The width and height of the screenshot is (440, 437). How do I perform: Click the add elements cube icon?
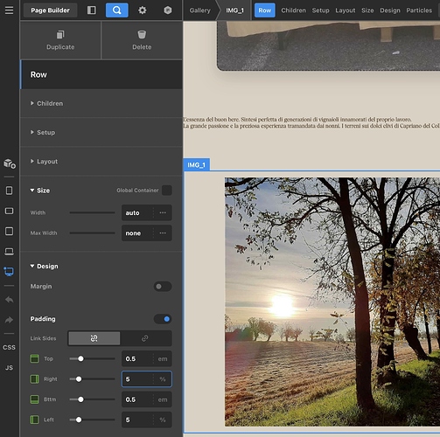(10, 163)
